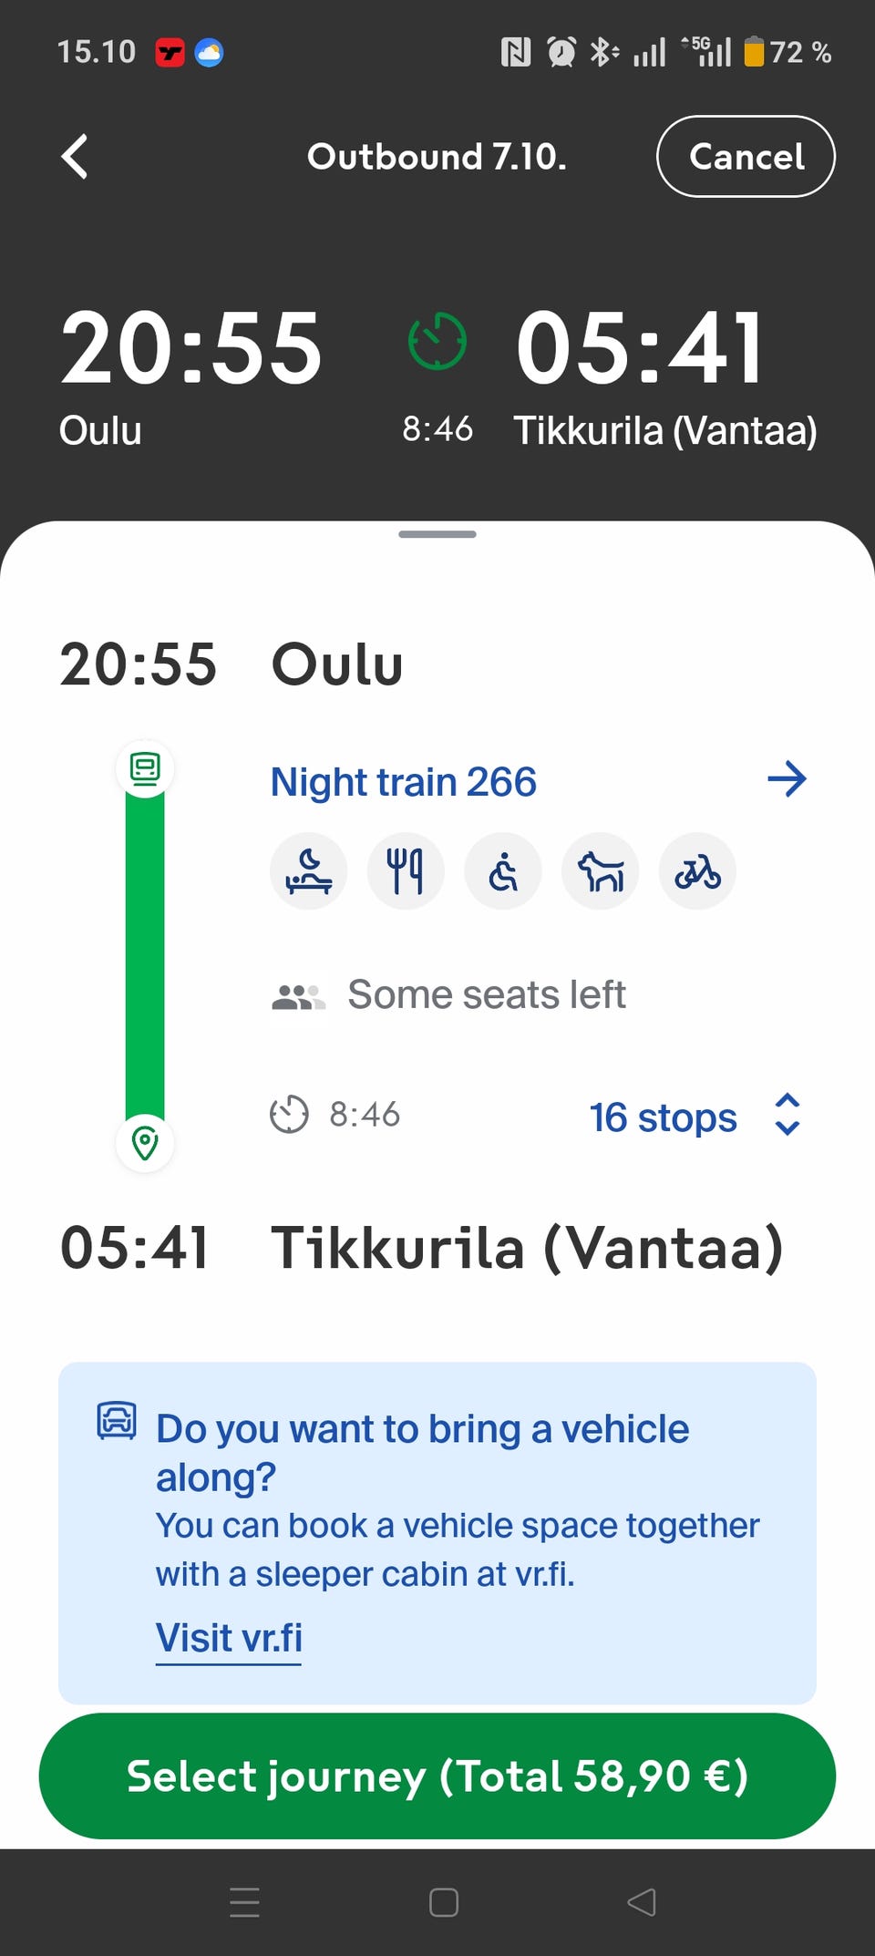
Task: Open Night train 266 details
Action: (404, 782)
